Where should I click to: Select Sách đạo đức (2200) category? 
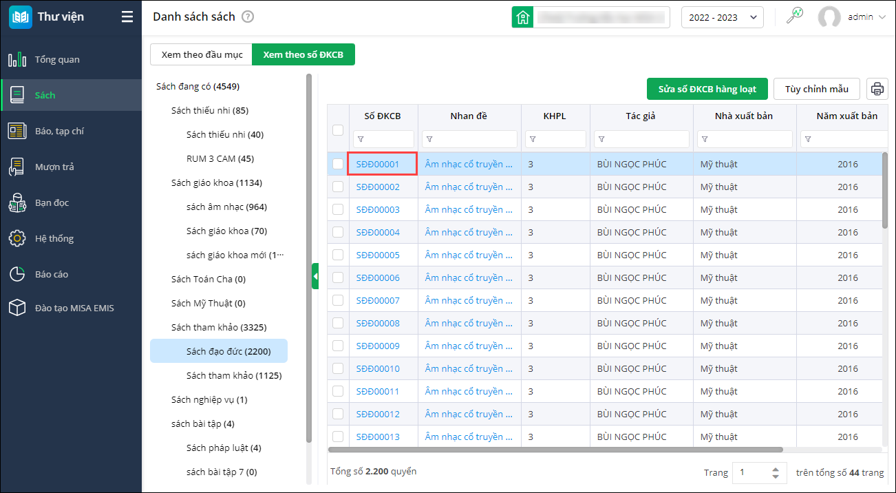219,351
